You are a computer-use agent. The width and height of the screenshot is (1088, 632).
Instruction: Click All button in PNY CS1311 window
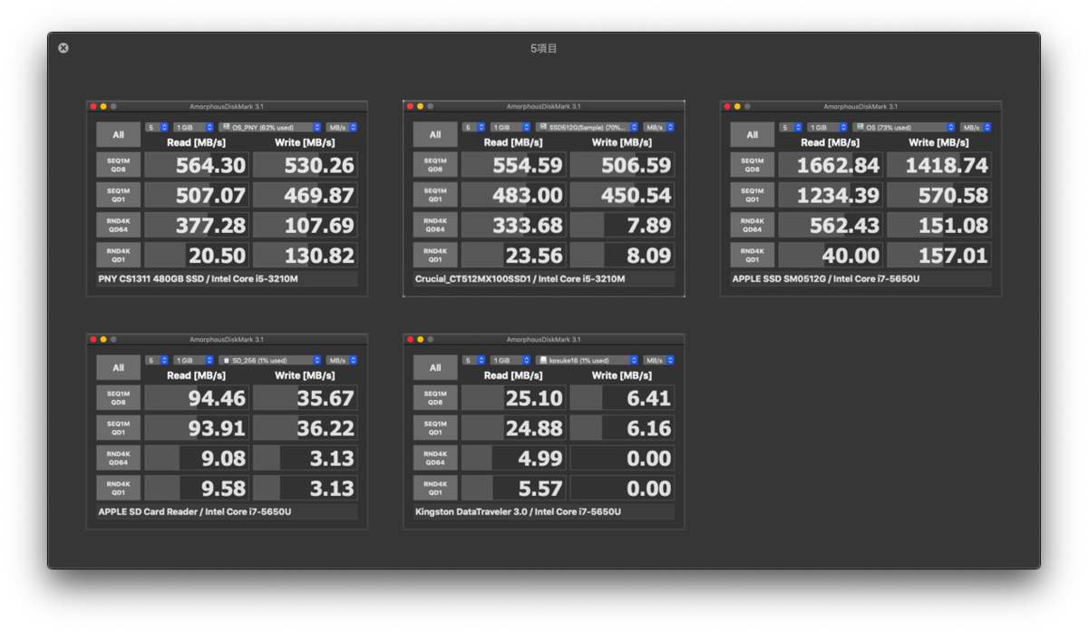pyautogui.click(x=119, y=135)
